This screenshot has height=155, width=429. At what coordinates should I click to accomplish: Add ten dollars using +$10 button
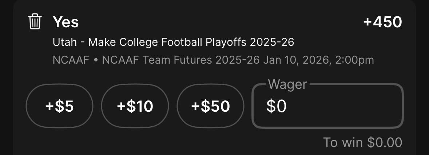point(135,106)
